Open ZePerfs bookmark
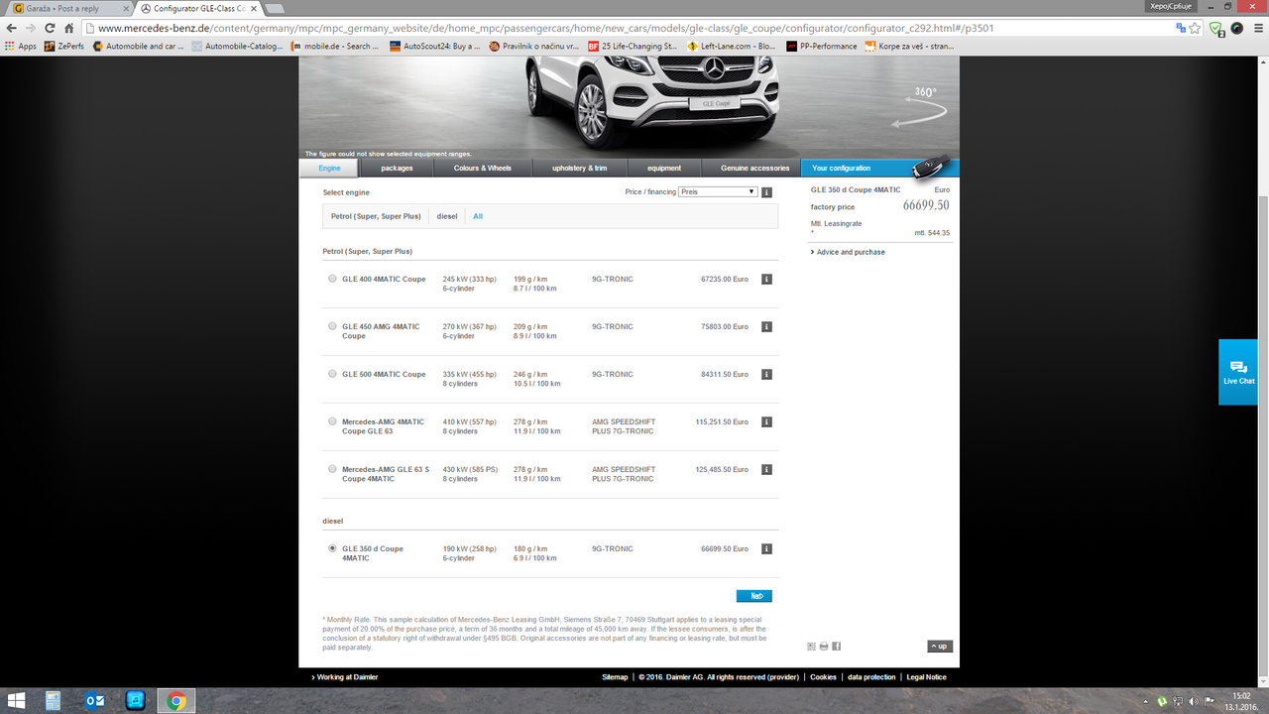The height and width of the screenshot is (714, 1269). (64, 46)
